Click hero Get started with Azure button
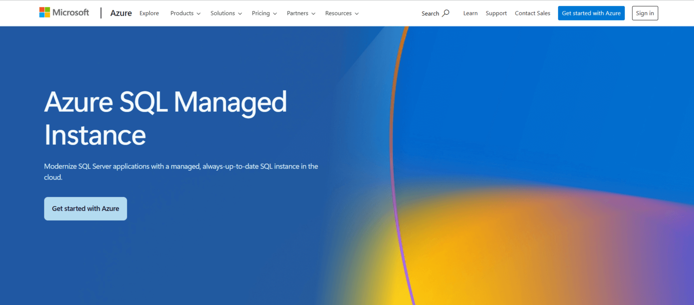Screen dimensions: 694x305 point(85,209)
